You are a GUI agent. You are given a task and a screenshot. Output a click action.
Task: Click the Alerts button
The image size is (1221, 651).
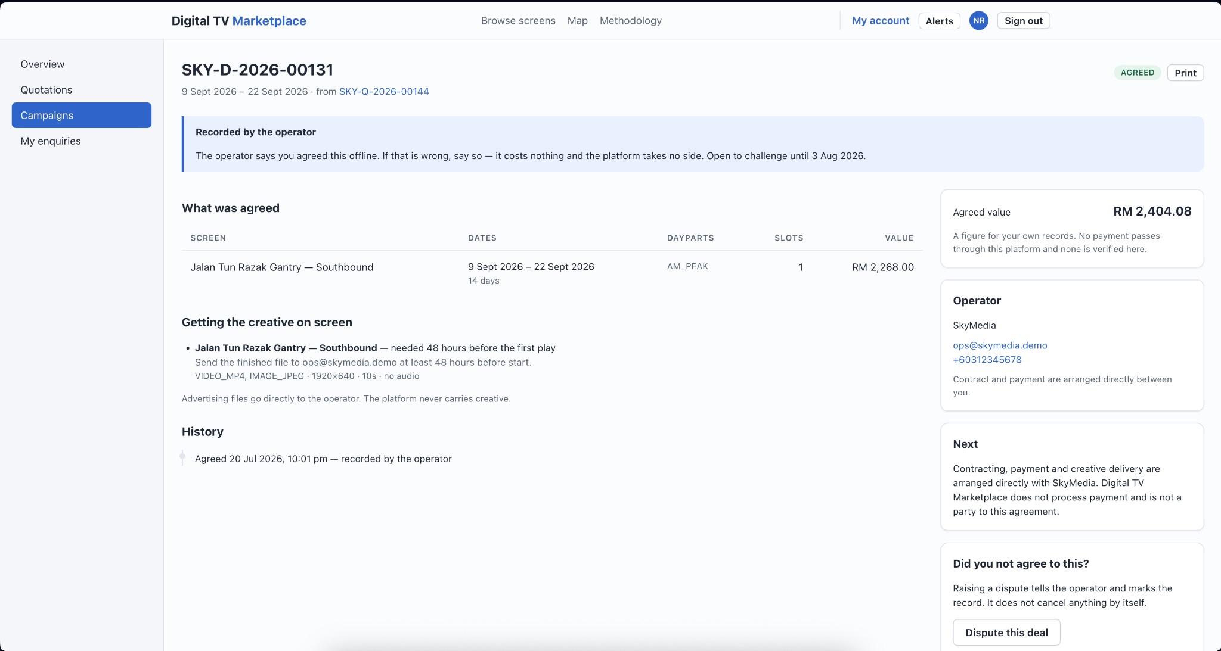pyautogui.click(x=939, y=21)
